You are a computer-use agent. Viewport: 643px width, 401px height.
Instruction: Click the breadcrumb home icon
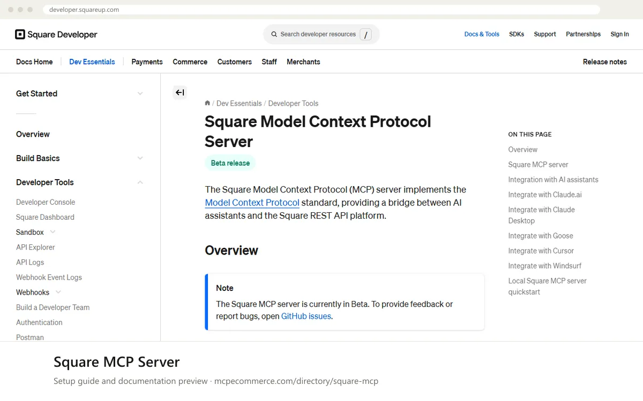point(207,103)
